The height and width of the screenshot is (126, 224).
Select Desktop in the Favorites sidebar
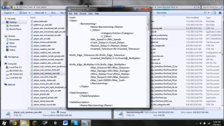13,22
